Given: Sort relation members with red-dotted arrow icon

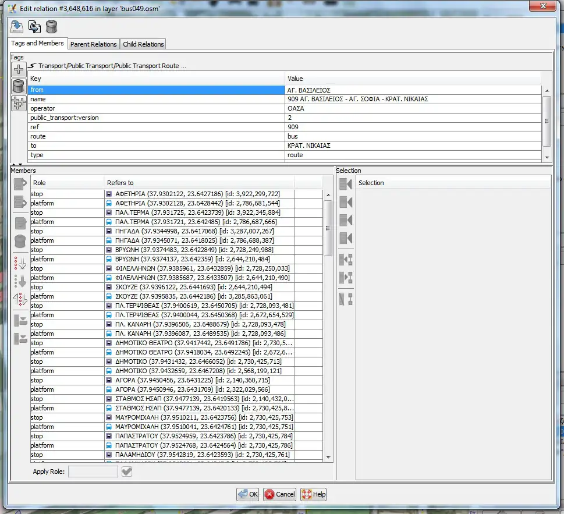Looking at the screenshot, I should 20,263.
